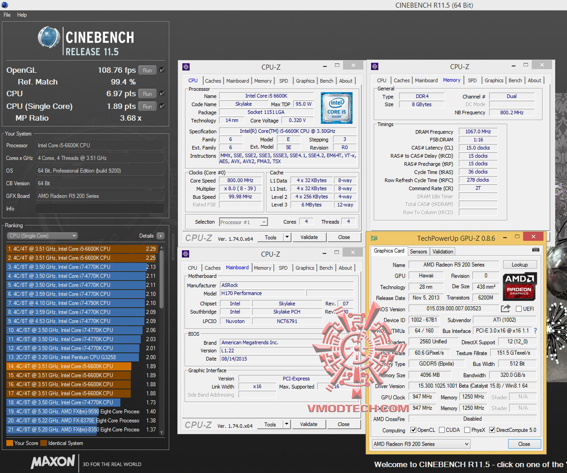Select ranking row 19 AMD FX-9590
The image size is (567, 473).
82,412
